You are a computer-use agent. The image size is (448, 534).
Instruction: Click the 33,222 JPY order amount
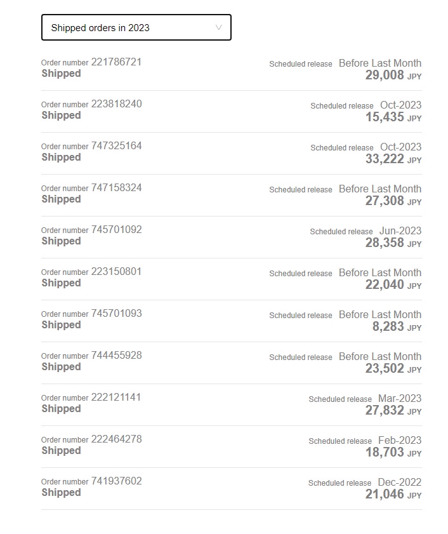[x=393, y=159]
